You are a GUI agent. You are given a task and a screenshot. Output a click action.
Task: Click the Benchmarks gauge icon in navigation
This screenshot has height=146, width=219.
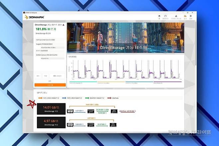click(165, 16)
